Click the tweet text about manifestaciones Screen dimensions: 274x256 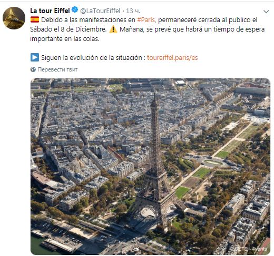[x=147, y=29]
